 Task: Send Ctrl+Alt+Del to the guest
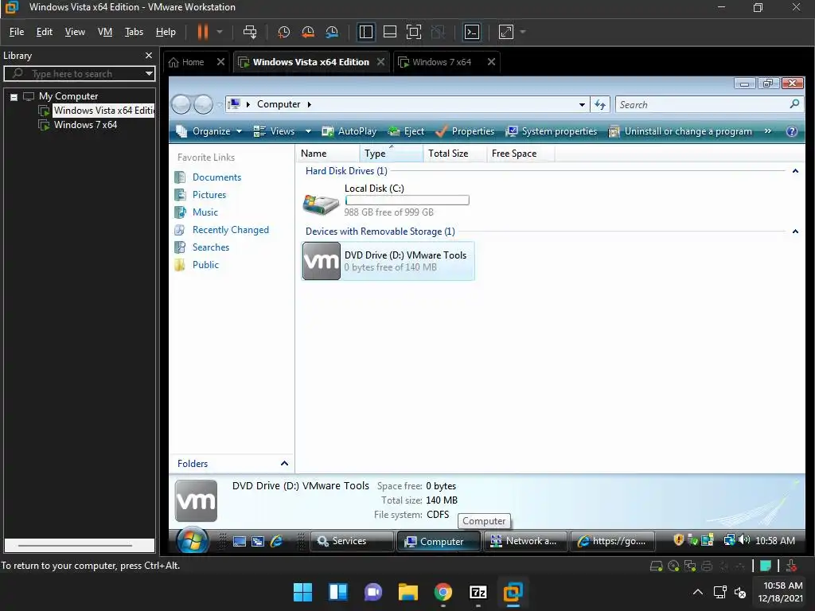250,32
